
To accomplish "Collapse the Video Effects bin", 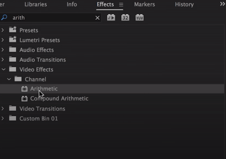I will click(3, 69).
